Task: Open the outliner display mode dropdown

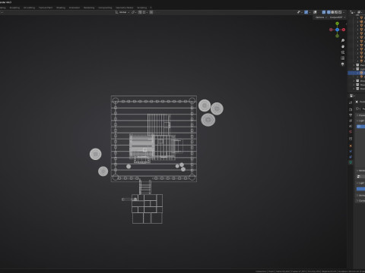Action: tap(359, 12)
